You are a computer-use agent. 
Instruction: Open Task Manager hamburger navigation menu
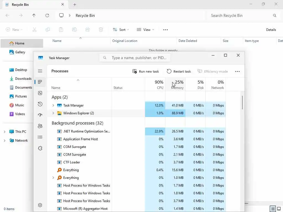click(40, 71)
